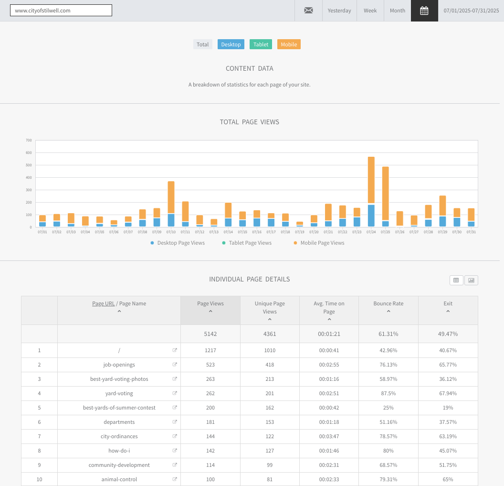Toggle Mobile Page Views legend series

(x=319, y=243)
